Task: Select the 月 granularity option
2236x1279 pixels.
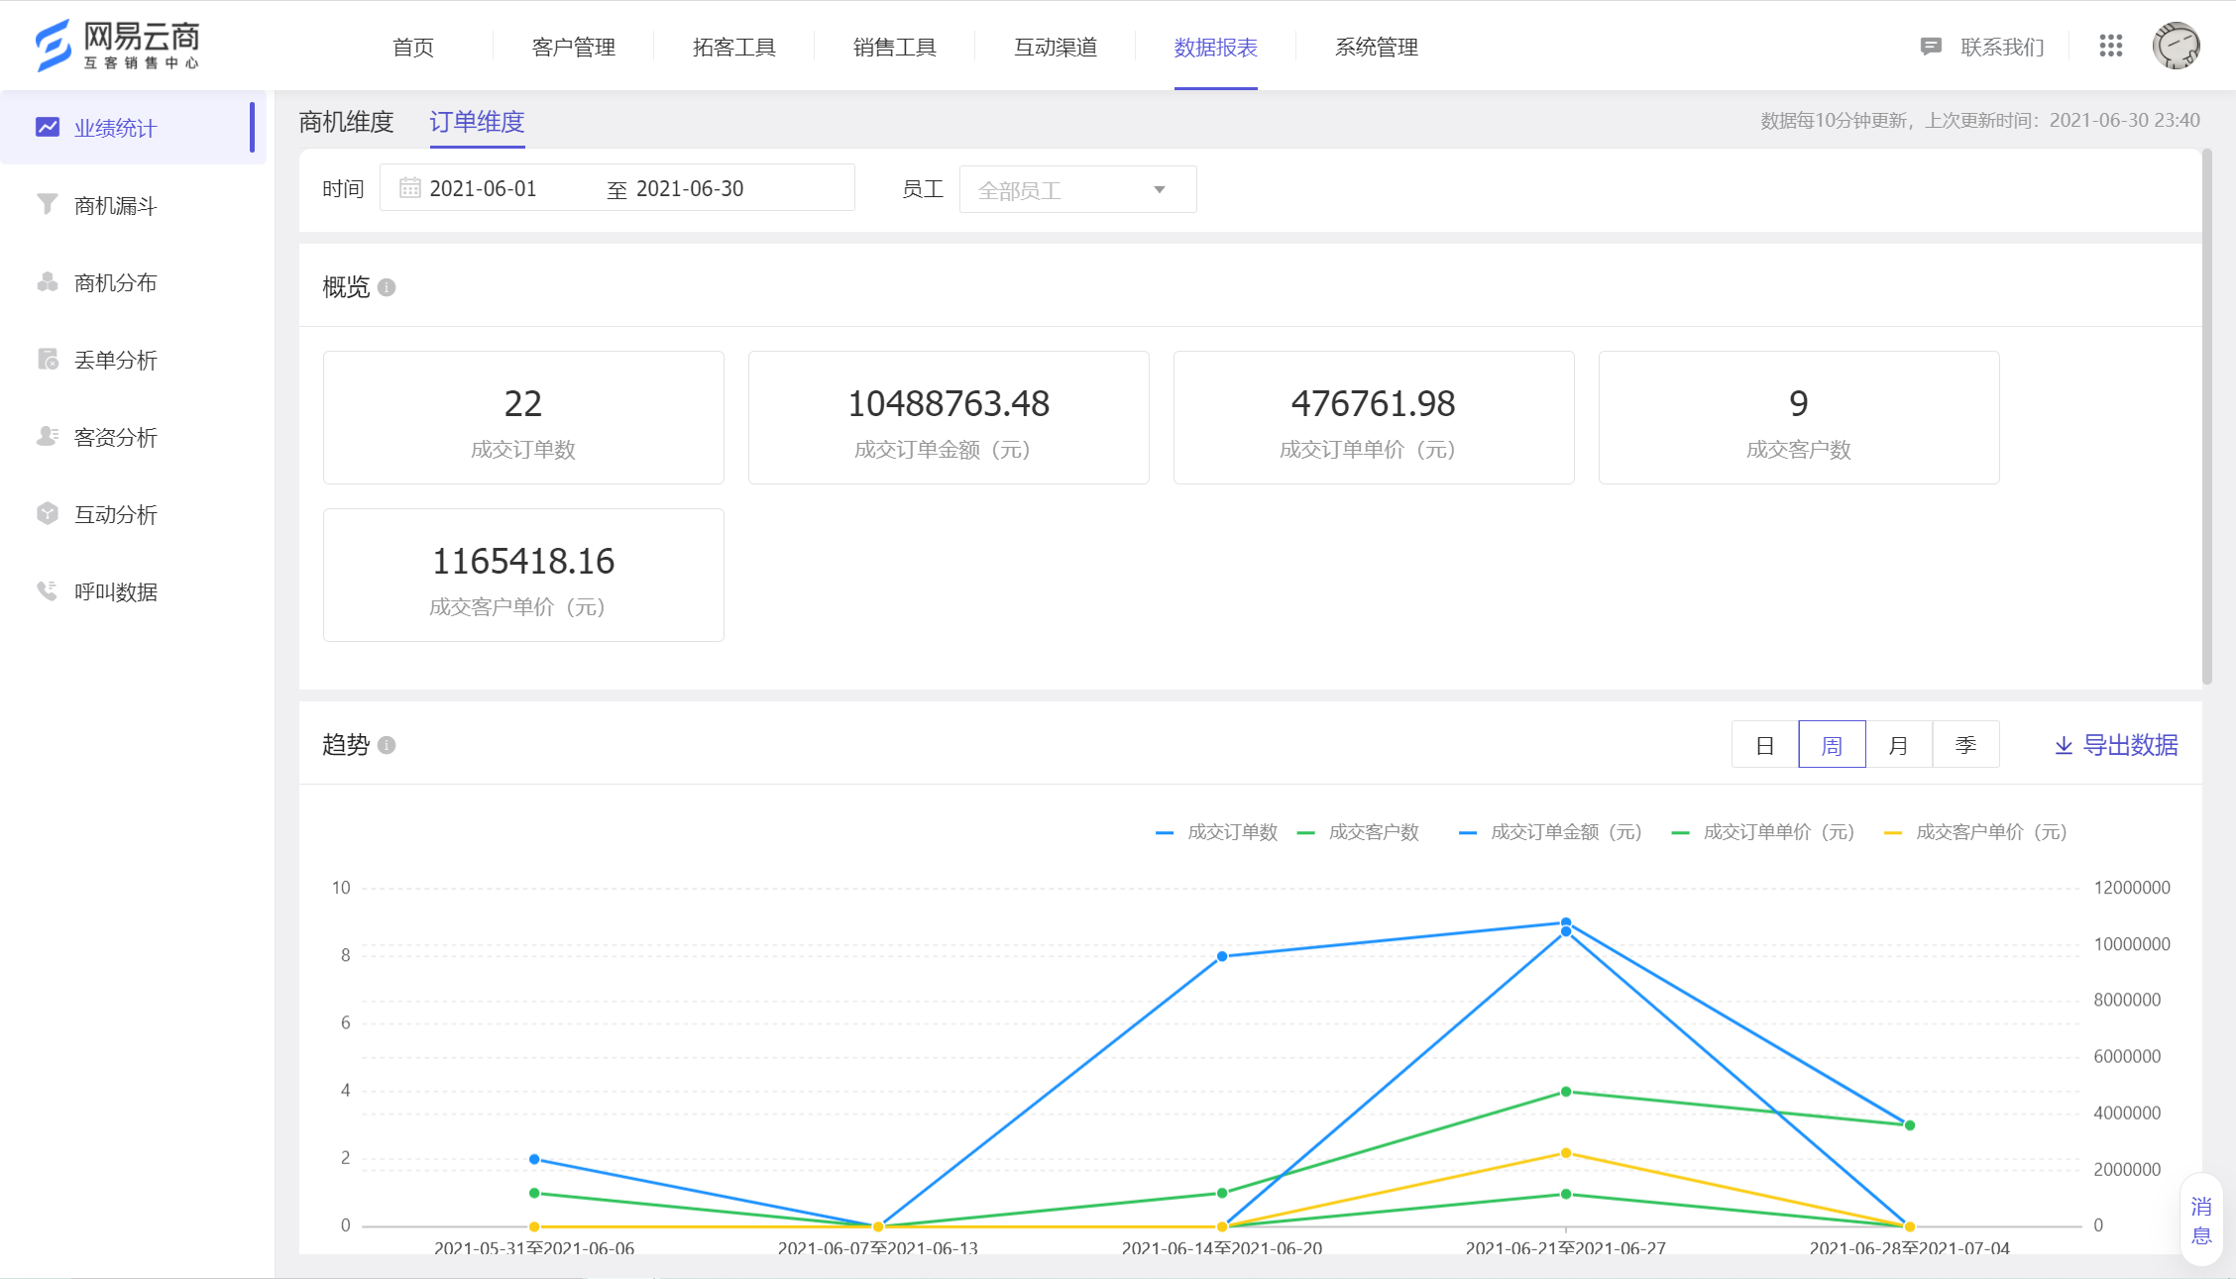Action: coord(1898,744)
